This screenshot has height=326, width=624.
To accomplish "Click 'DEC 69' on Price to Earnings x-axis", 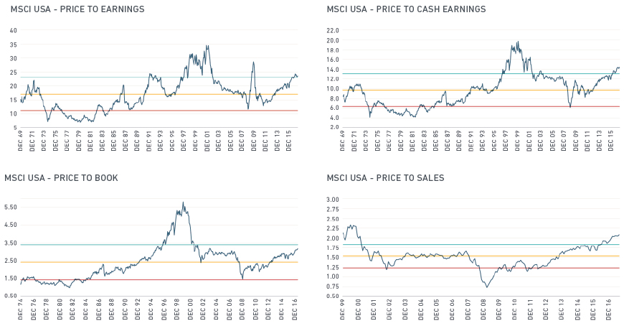I will click(21, 140).
